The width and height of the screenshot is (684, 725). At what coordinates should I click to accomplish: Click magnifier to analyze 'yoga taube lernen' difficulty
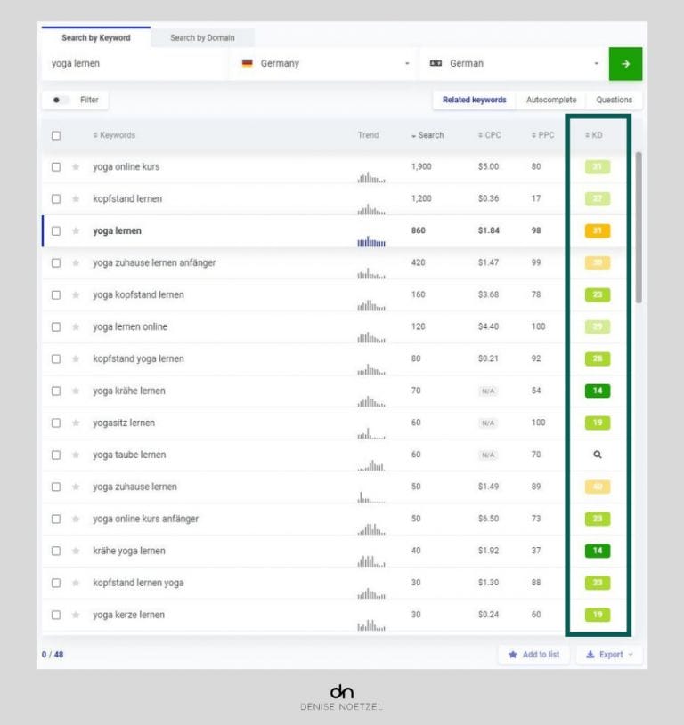598,455
